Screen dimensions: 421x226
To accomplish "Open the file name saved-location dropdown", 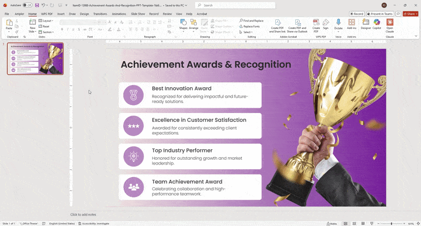I will (x=186, y=5).
